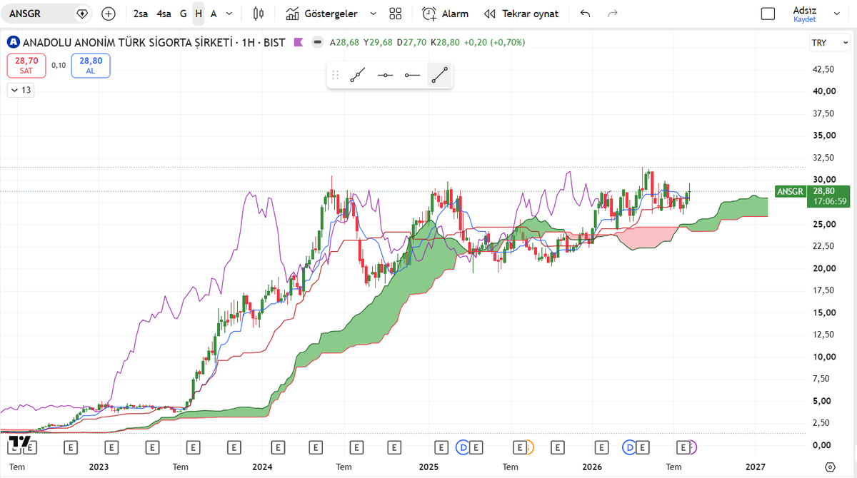
Task: Click the 20,00 price axis label
Action: point(823,268)
